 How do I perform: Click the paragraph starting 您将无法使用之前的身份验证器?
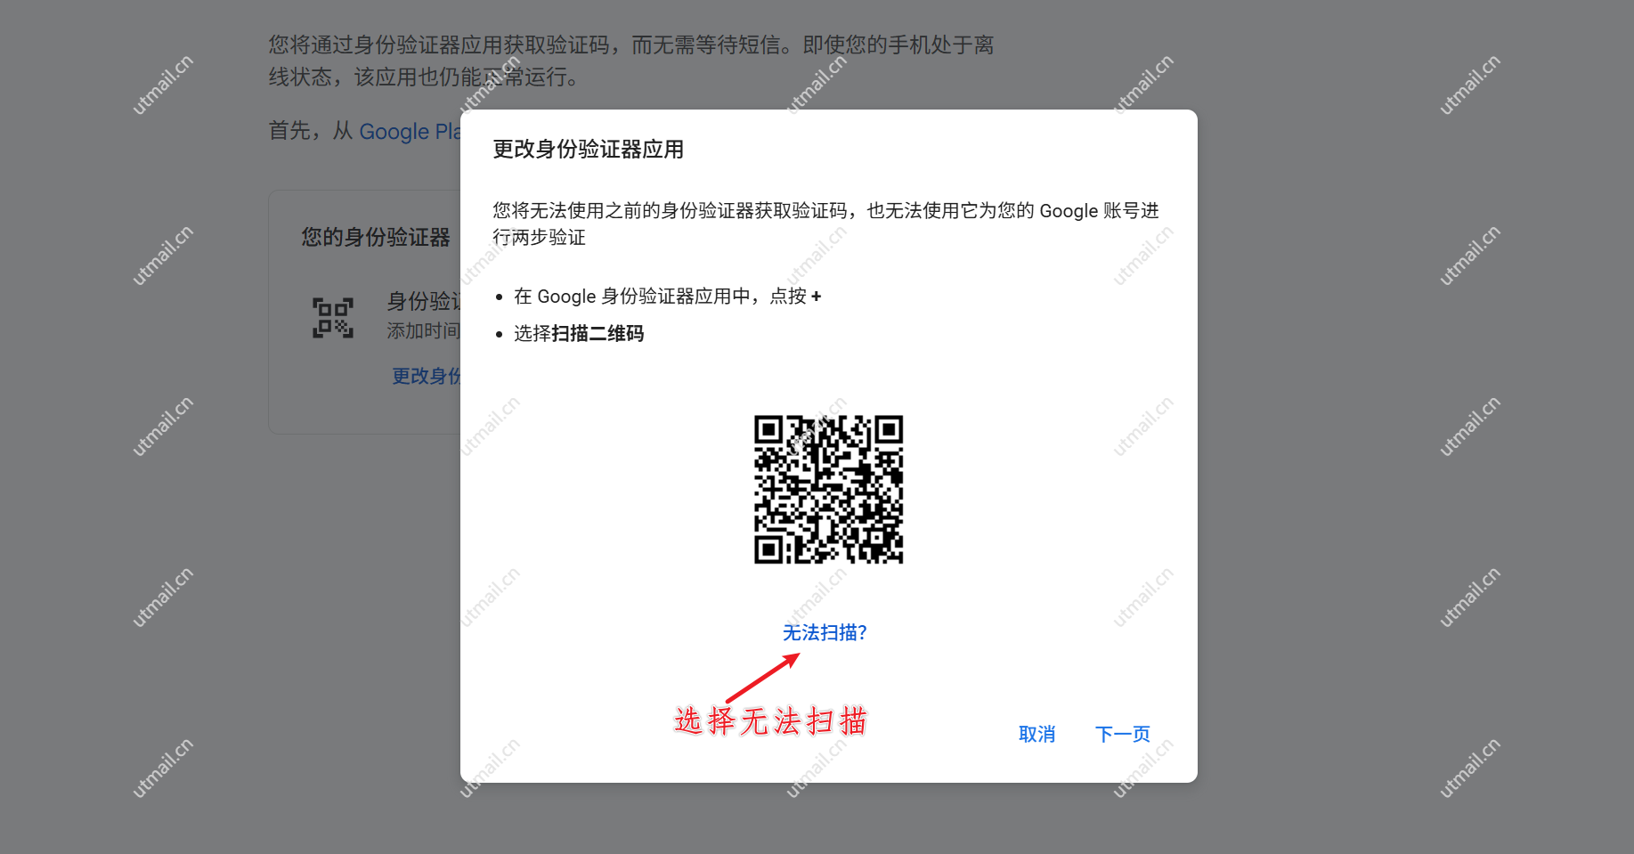(825, 224)
